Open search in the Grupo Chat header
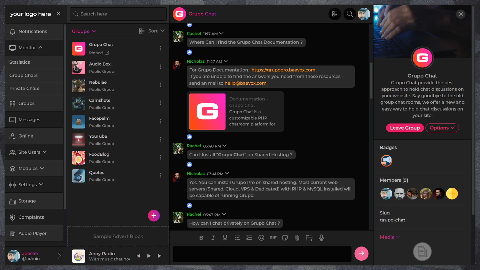Image resolution: width=480 pixels, height=270 pixels. coord(349,14)
